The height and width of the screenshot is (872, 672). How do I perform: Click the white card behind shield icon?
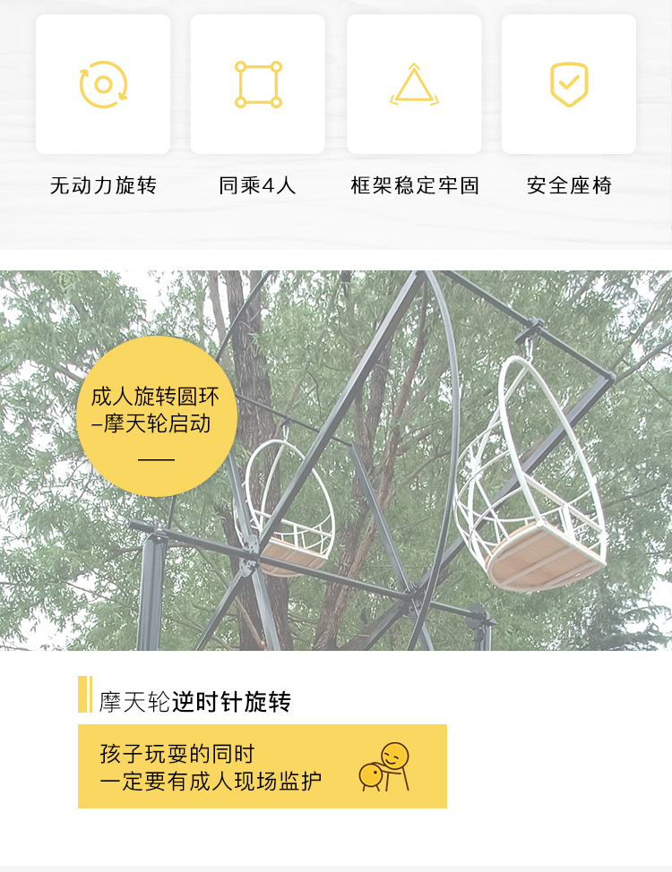click(x=569, y=84)
